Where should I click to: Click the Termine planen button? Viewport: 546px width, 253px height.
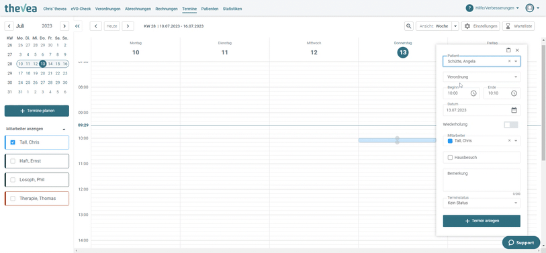(x=36, y=111)
